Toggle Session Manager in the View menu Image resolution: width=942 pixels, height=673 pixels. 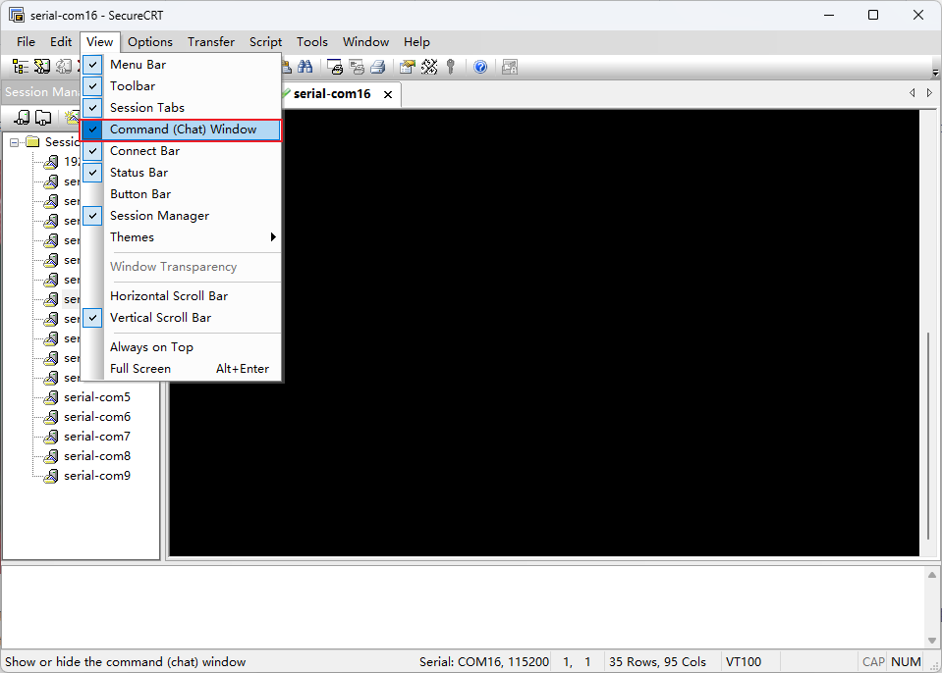(x=182, y=216)
